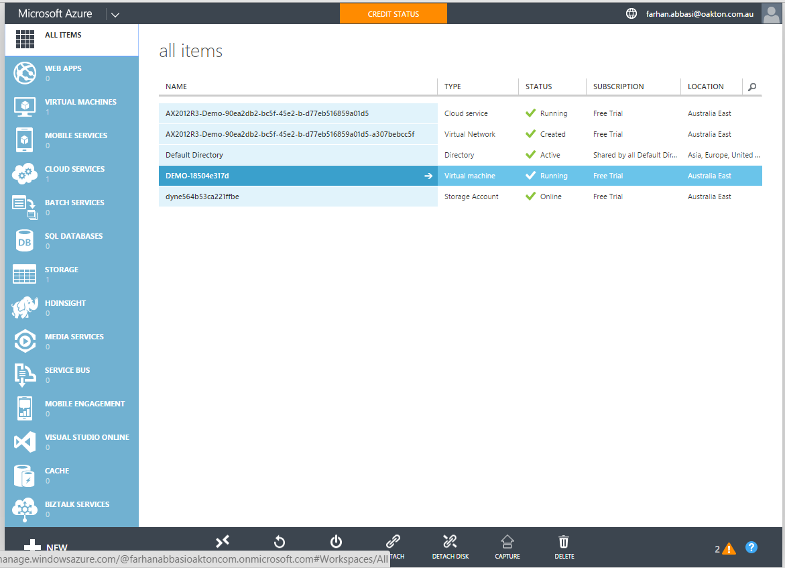
Task: Delete the selected item
Action: click(x=564, y=545)
